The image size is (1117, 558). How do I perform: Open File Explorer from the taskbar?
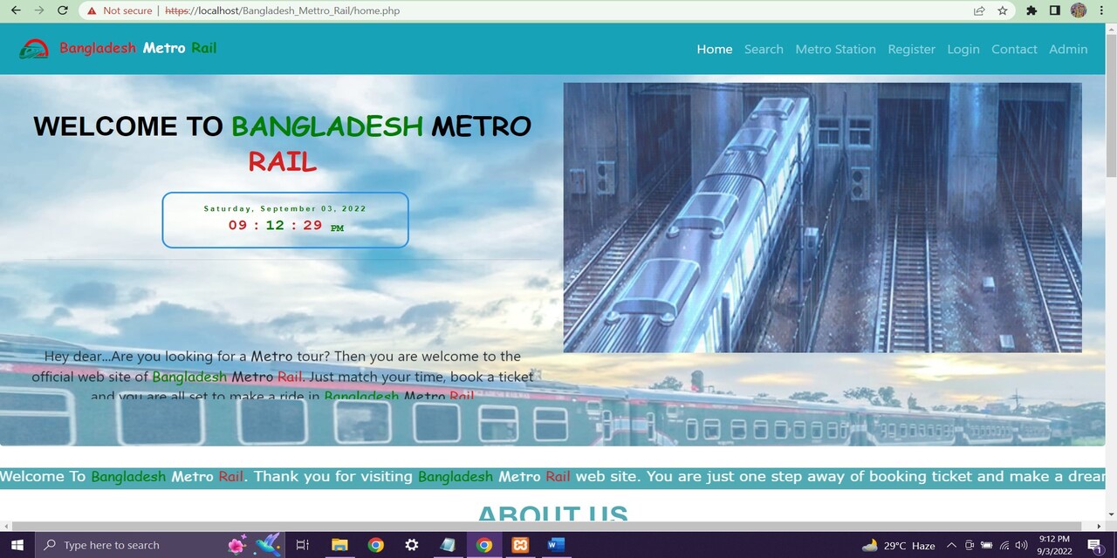339,545
